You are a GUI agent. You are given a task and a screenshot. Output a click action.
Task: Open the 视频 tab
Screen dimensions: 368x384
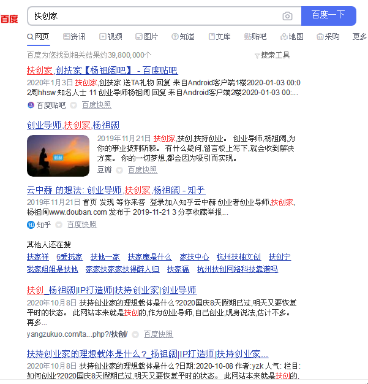111,37
